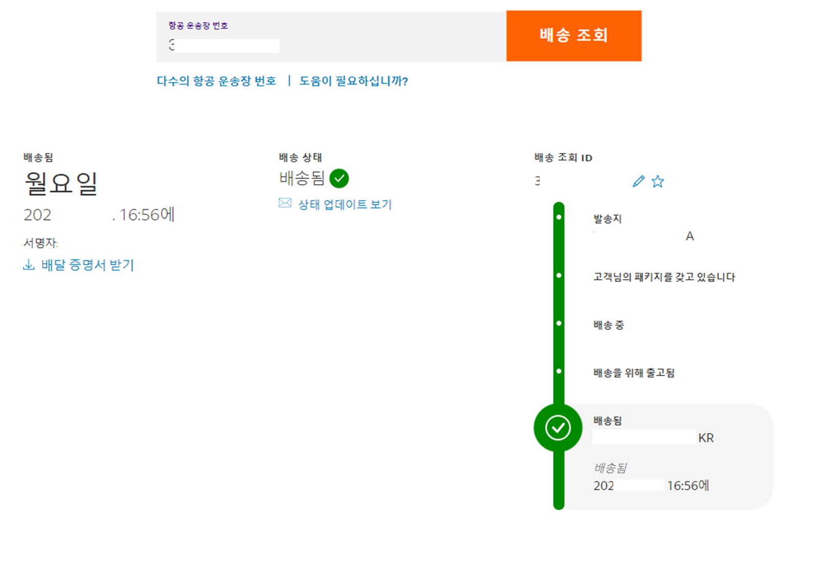Click the large green delivered checkmark on timeline

558,428
